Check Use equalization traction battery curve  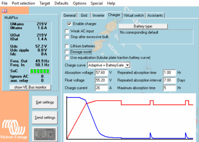pyautogui.click(x=67, y=58)
